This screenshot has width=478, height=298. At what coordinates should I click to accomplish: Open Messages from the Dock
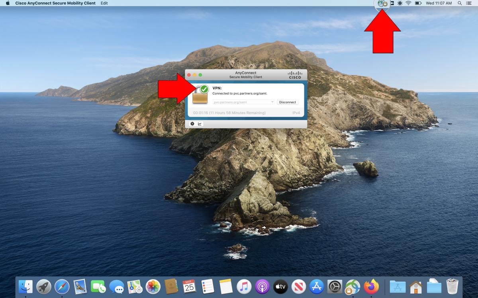pyautogui.click(x=116, y=286)
